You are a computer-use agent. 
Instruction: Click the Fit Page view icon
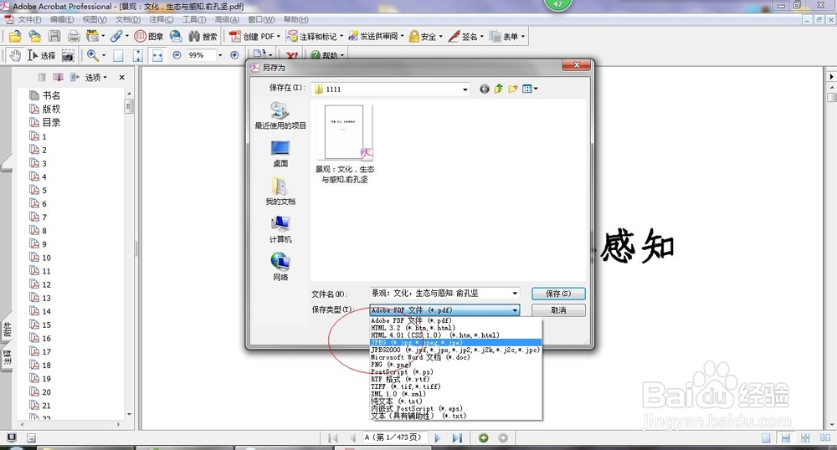tap(138, 55)
